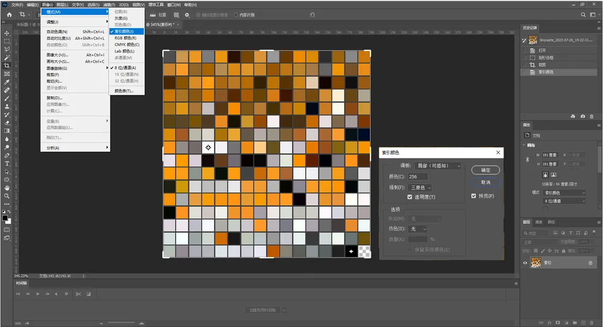Activate the Hand tool
Image resolution: width=603 pixels, height=327 pixels.
[7, 188]
